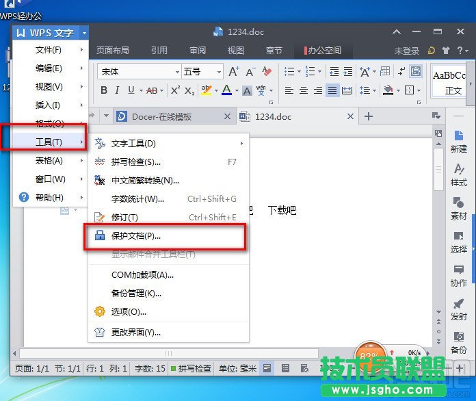
Task: Choose 更改界面(Y) entry
Action: click(x=169, y=333)
